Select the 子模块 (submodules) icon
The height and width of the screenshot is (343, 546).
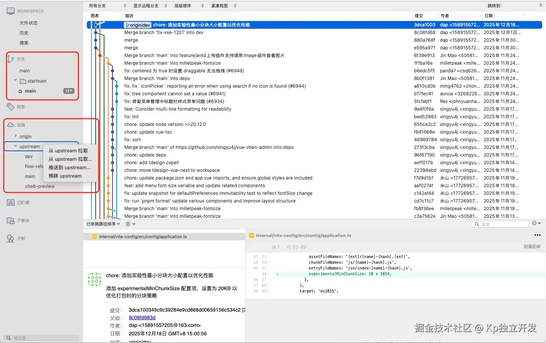(10, 220)
